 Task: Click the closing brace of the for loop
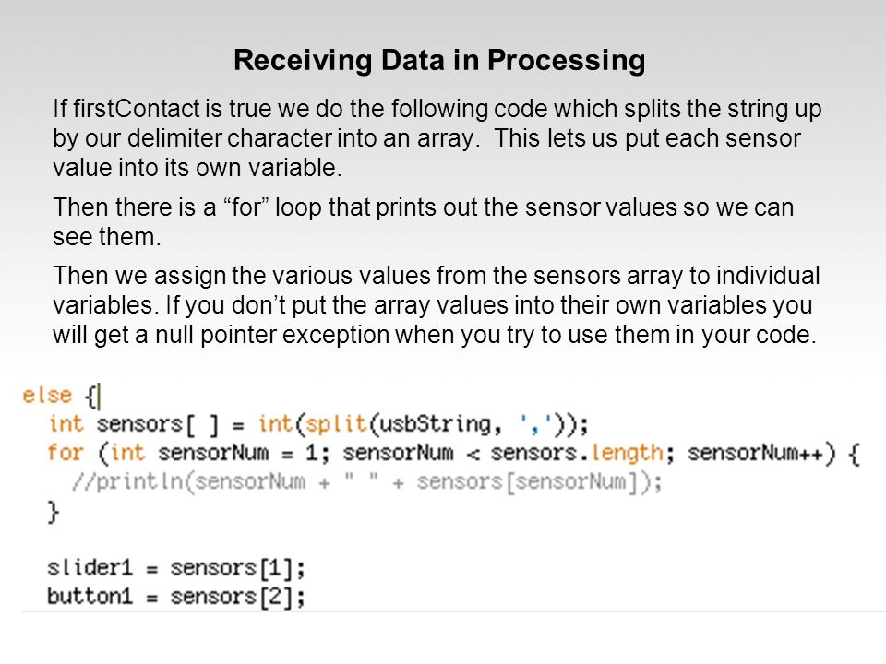point(54,513)
